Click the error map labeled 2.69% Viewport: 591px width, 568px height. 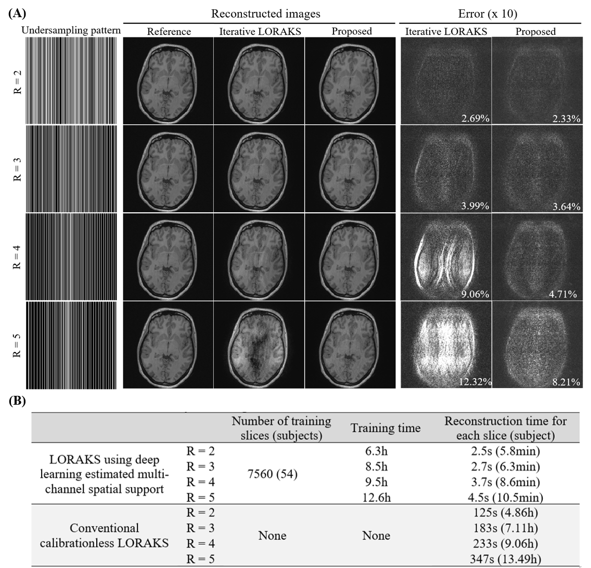(x=445, y=81)
